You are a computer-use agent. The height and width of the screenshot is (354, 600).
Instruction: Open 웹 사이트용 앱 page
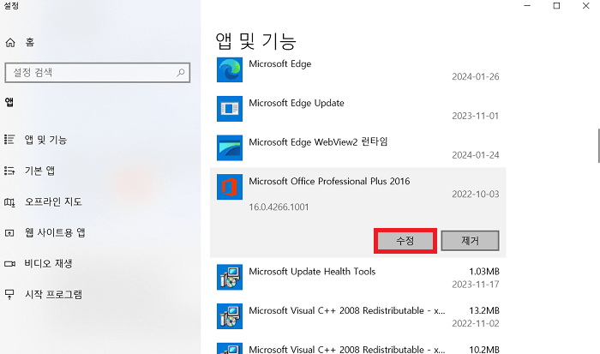click(55, 232)
